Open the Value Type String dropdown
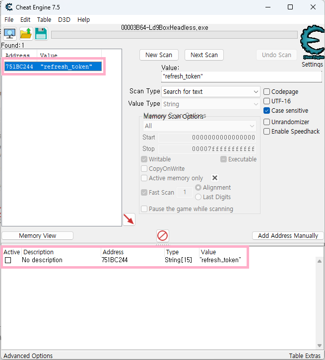Image resolution: width=325 pixels, height=360 pixels. point(210,104)
